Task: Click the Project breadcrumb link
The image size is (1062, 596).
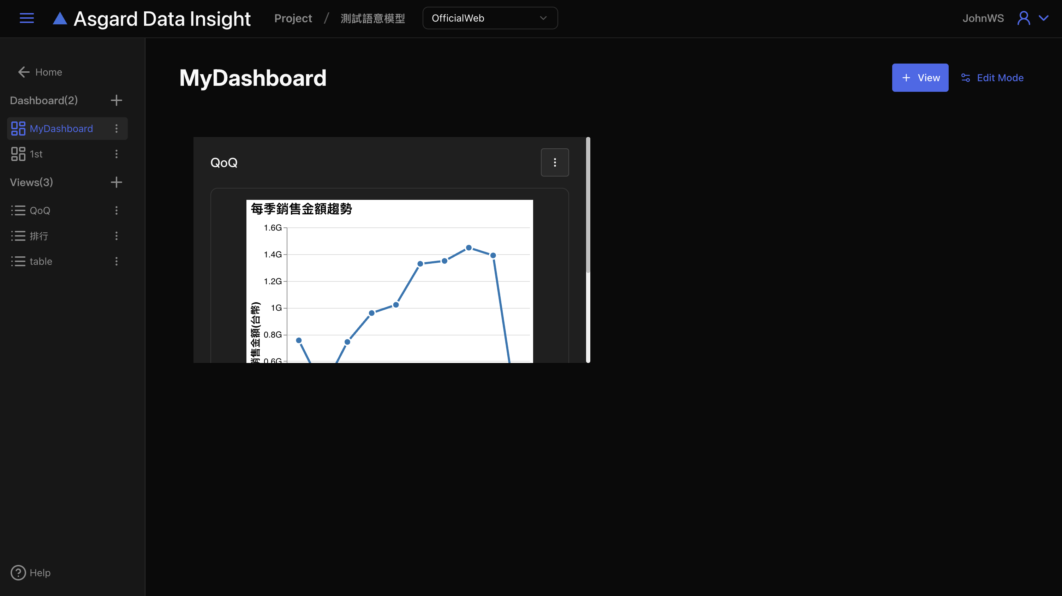Action: coord(293,18)
